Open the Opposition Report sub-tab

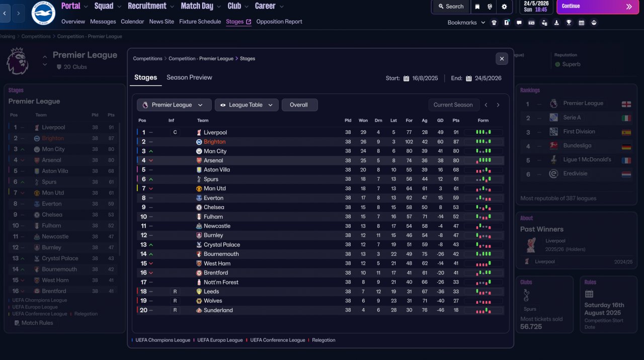tap(279, 22)
